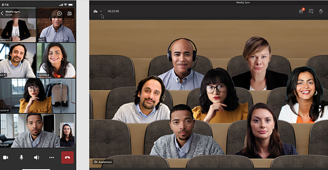This screenshot has width=328, height=170.
Task: Mute the microphone in mobile call controls
Action: (x=21, y=157)
